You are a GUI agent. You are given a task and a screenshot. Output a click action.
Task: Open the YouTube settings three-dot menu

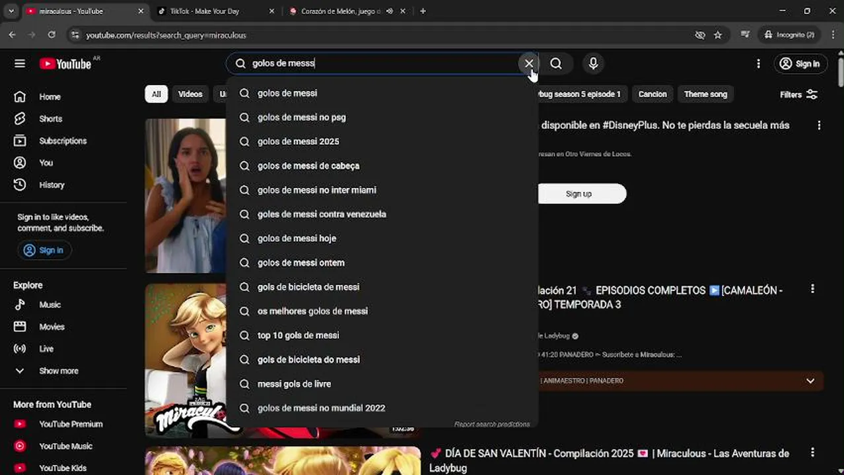point(758,63)
